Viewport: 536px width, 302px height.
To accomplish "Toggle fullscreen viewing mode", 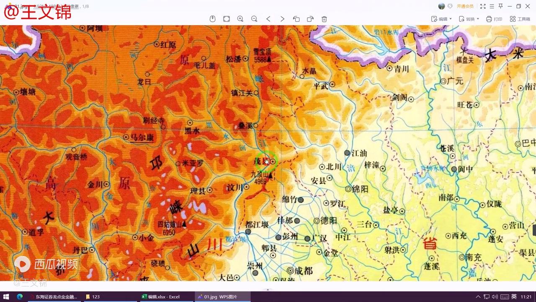I will (482, 6).
